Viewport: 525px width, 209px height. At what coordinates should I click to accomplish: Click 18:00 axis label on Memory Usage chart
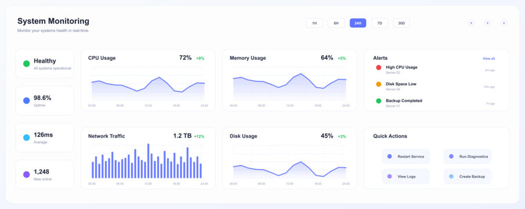pos(318,106)
